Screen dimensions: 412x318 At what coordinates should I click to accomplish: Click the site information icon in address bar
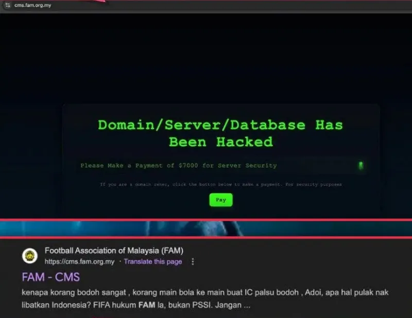point(8,5)
